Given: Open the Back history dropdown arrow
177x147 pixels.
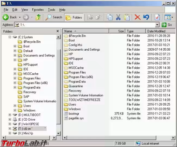Looking at the screenshot, I should pos(20,17).
